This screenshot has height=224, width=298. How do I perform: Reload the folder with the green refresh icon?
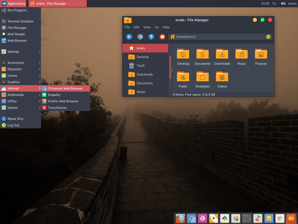(268, 37)
